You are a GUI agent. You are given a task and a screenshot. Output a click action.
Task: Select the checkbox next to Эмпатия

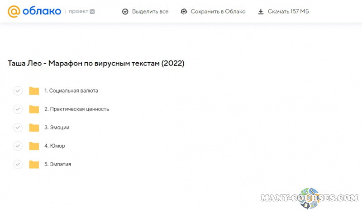pyautogui.click(x=18, y=164)
